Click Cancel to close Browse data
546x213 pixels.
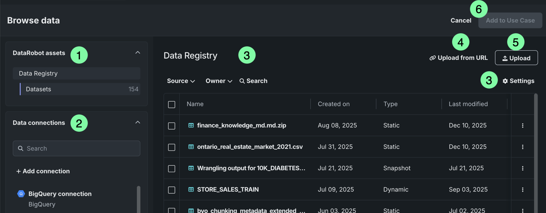click(461, 21)
